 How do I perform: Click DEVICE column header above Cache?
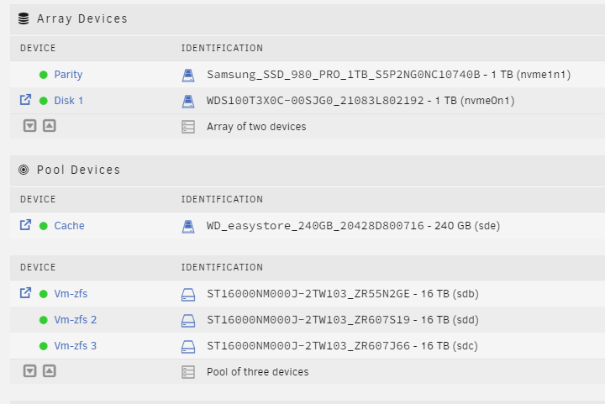tap(38, 199)
